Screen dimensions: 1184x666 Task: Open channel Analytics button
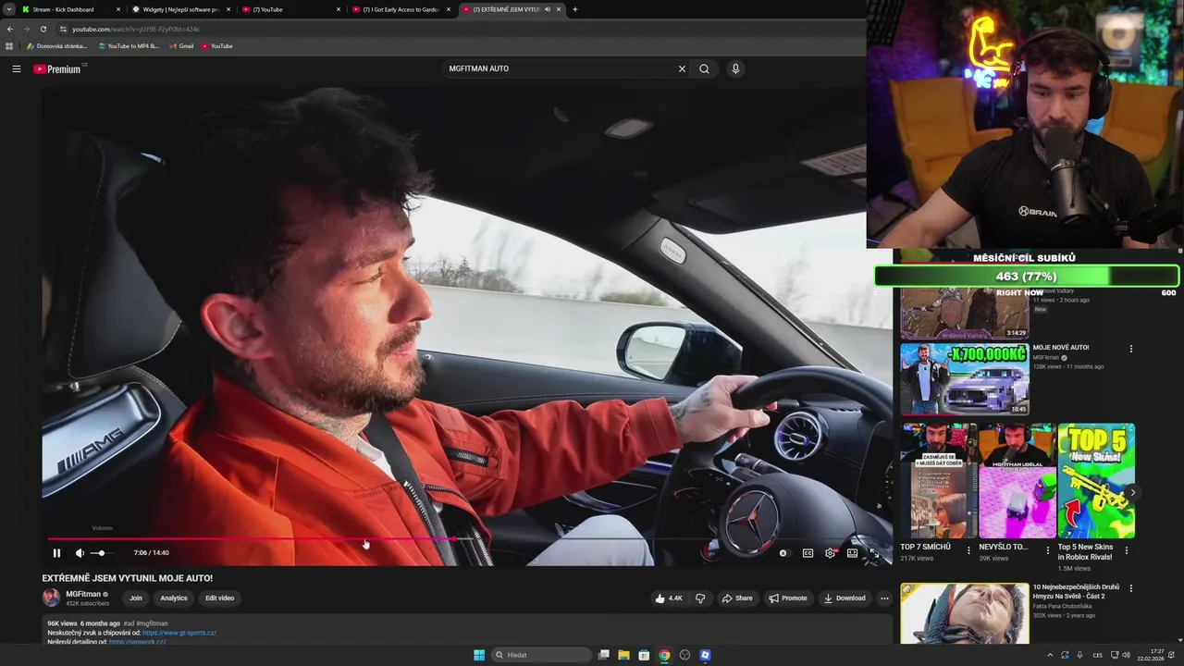click(174, 598)
